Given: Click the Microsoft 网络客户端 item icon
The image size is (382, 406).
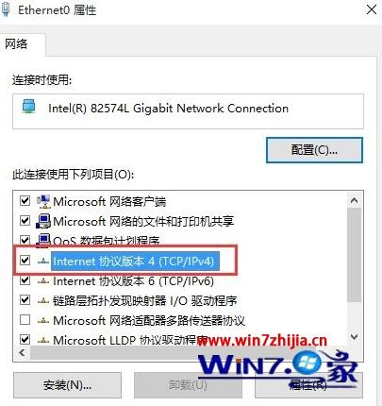Looking at the screenshot, I should pos(43,201).
